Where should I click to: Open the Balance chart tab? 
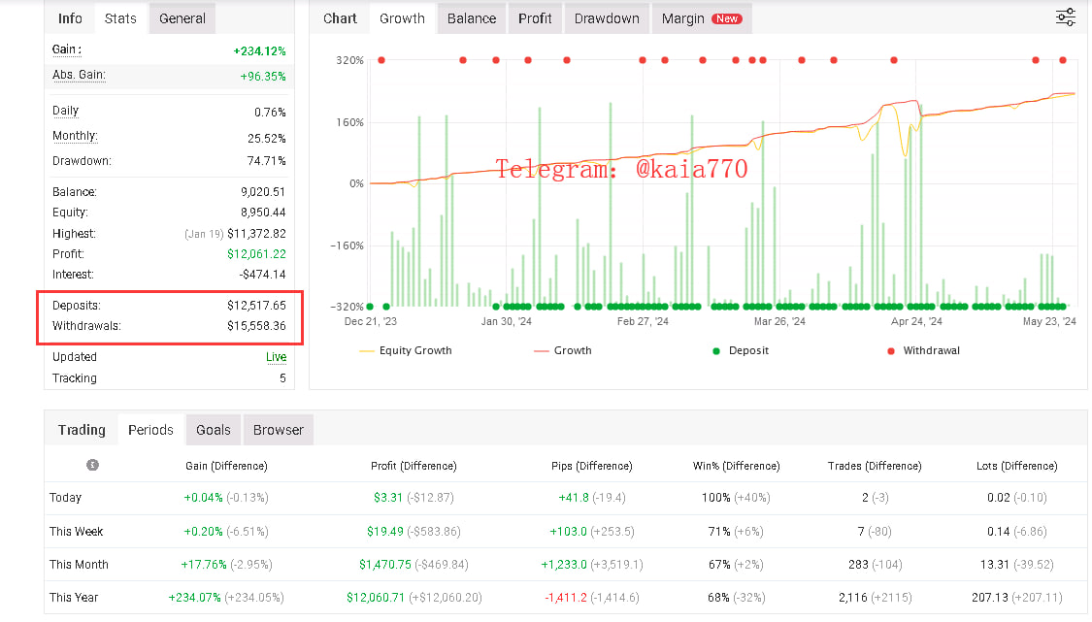pyautogui.click(x=472, y=18)
